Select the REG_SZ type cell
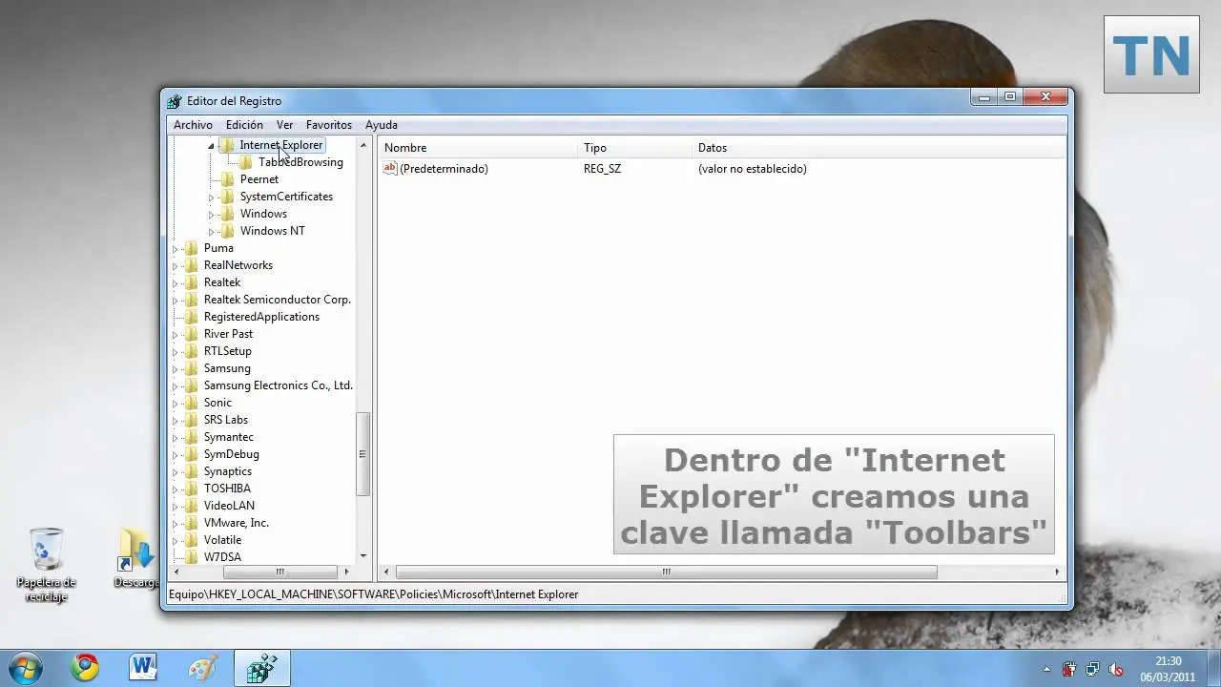 tap(602, 169)
